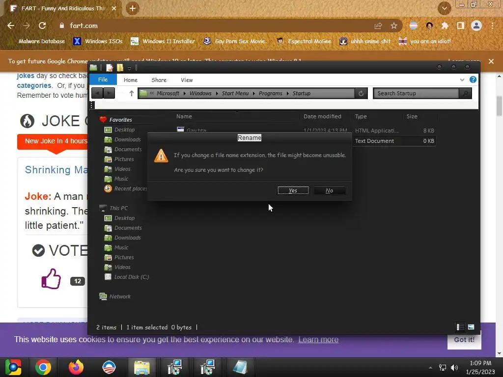Open the View ribbon tab
The height and width of the screenshot is (377, 503).
click(x=187, y=80)
